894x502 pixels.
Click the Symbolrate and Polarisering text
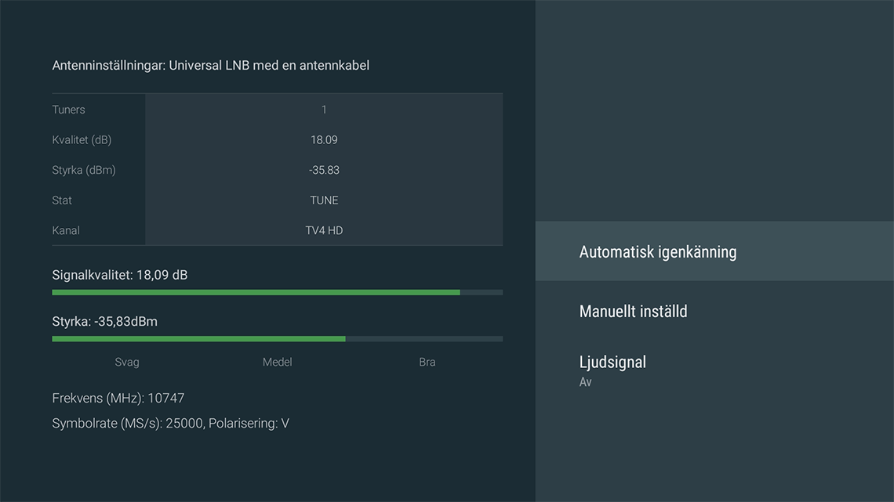click(170, 423)
